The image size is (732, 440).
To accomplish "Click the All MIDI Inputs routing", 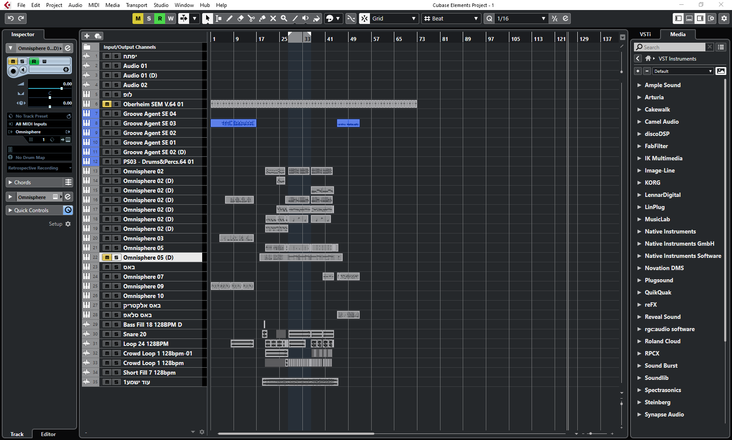I will coord(39,124).
